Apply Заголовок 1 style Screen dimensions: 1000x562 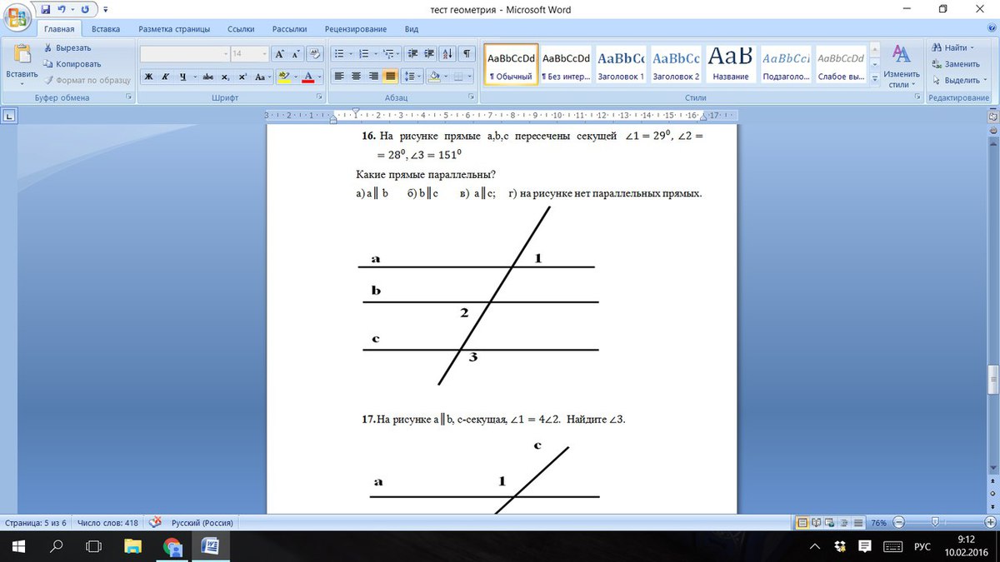pyautogui.click(x=621, y=64)
